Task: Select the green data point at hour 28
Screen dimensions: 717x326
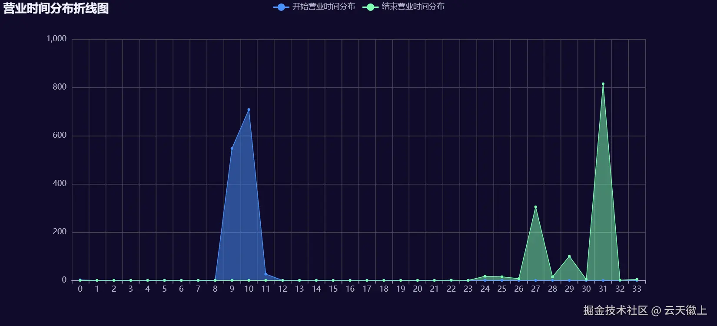Action: (552, 277)
